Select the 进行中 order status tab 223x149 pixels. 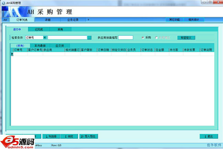click(x=17, y=30)
